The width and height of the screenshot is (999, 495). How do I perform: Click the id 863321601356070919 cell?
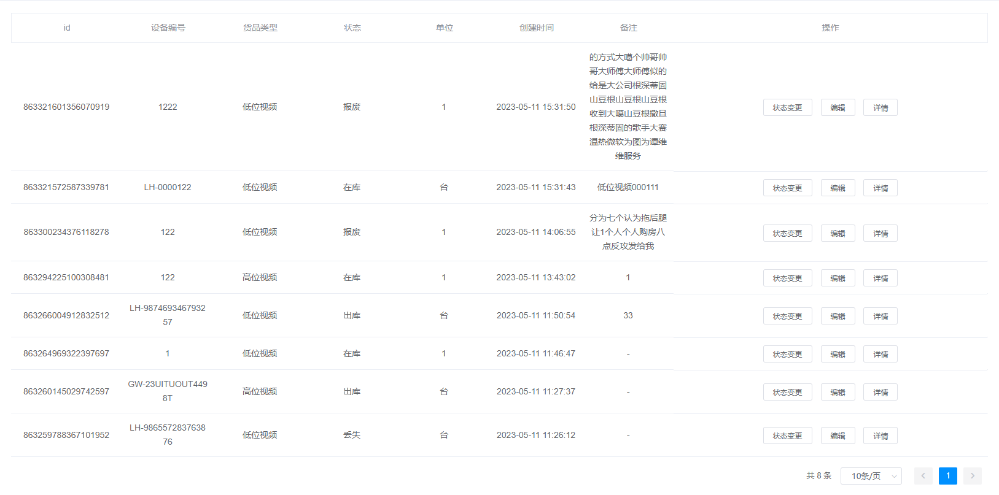(x=66, y=107)
